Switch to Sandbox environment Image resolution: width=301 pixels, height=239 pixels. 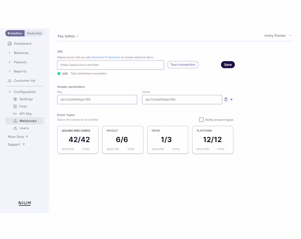pyautogui.click(x=15, y=33)
